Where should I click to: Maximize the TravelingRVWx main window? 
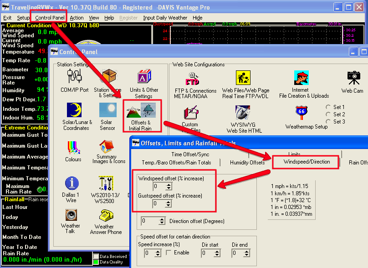coord(348,7)
